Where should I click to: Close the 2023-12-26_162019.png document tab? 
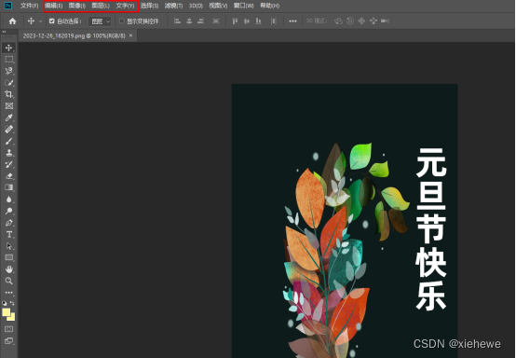pos(131,35)
